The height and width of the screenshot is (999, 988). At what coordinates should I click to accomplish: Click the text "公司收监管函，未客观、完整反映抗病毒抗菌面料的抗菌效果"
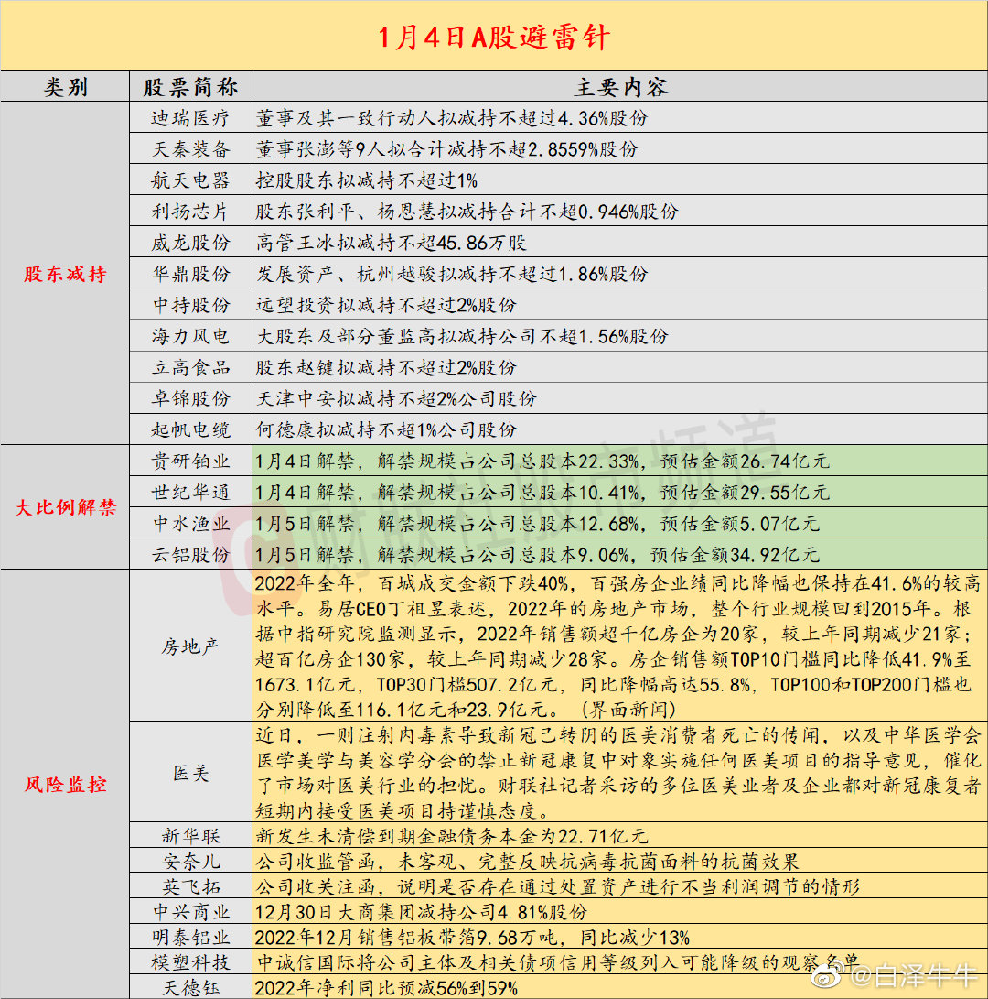[527, 862]
